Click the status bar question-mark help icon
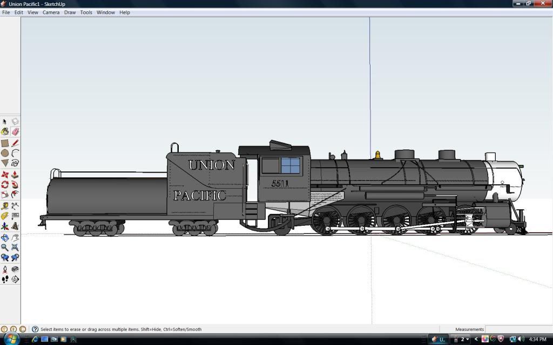Screen dimensions: 553x345 [x=35, y=329]
